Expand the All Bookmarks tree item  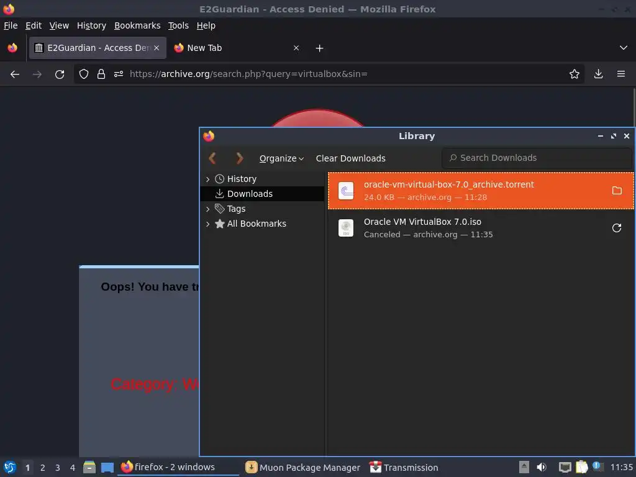[x=207, y=224]
